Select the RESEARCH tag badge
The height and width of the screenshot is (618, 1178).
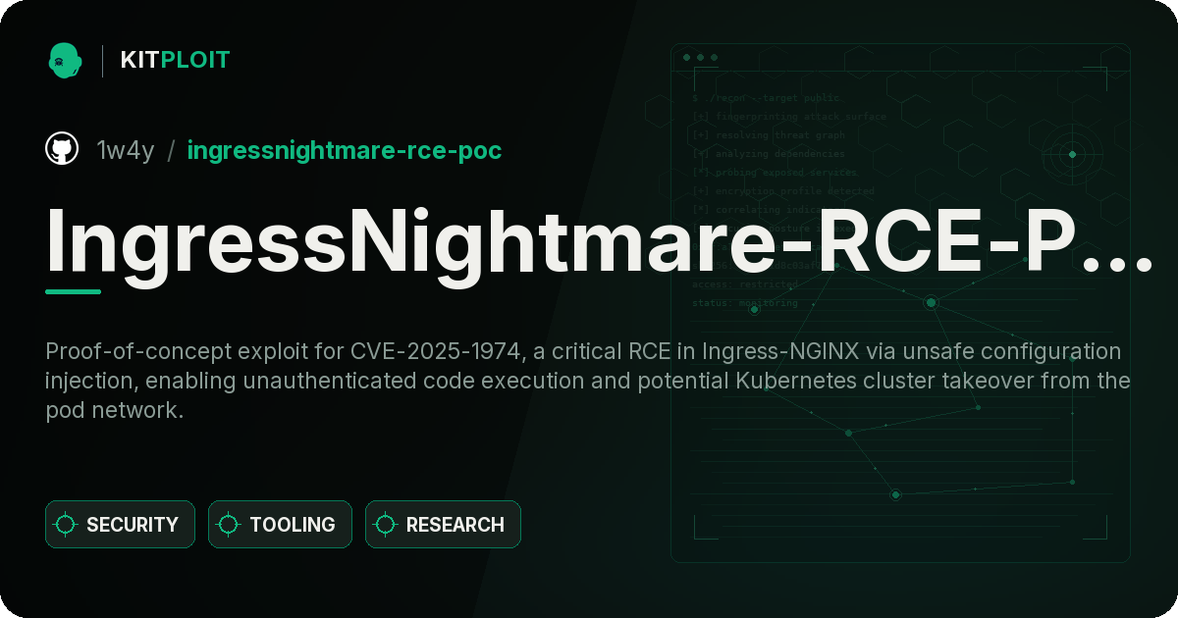coord(443,525)
